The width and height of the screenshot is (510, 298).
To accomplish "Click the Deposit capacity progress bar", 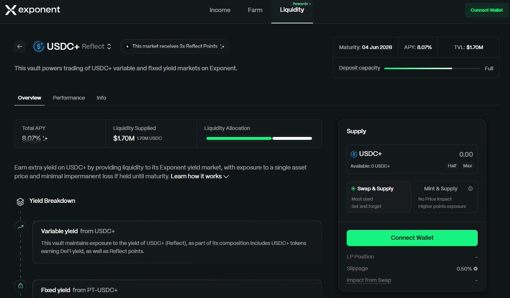I will point(432,68).
